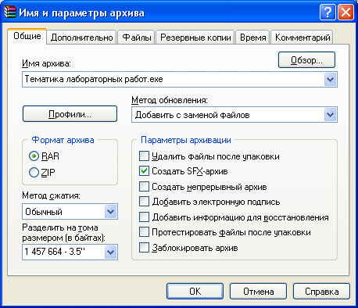Switch to the Дополнительно tab
The height and width of the screenshot is (308, 358).
81,38
